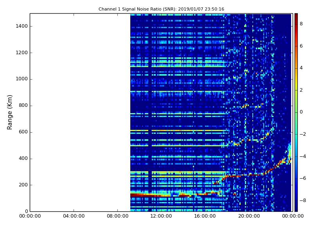Click the colorbar label 2

click(301, 90)
